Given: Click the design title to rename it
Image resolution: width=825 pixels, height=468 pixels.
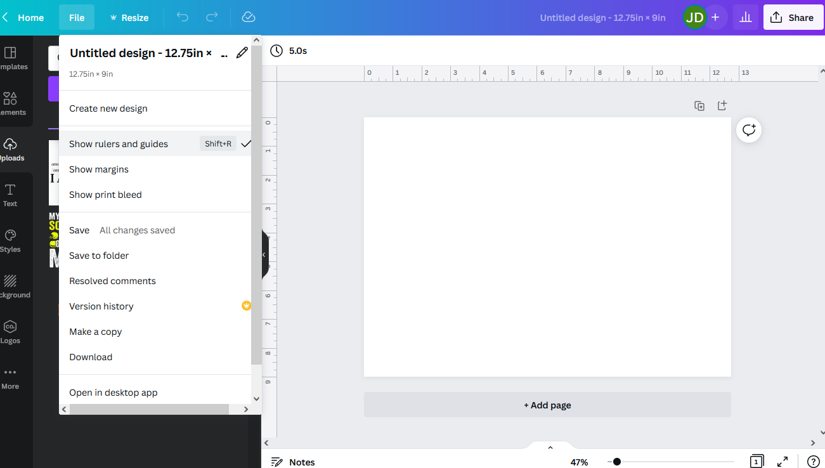Looking at the screenshot, I should (139, 53).
